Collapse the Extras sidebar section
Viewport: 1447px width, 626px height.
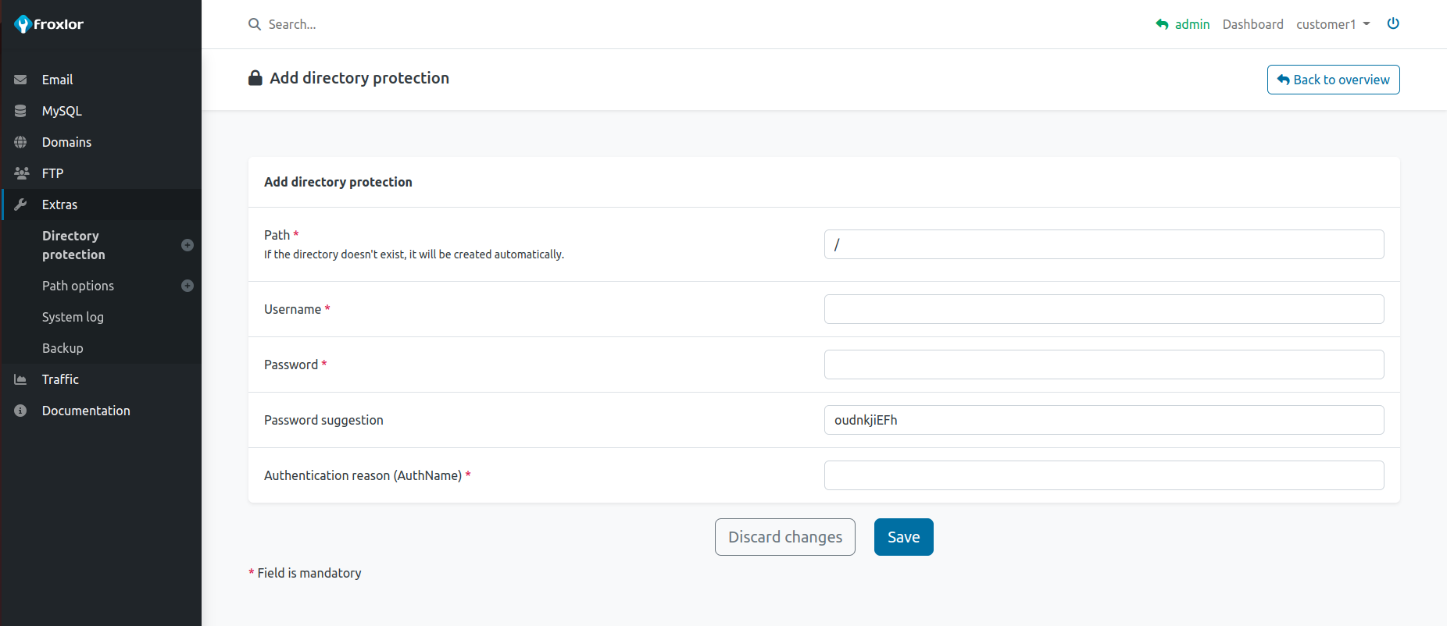pyautogui.click(x=59, y=205)
